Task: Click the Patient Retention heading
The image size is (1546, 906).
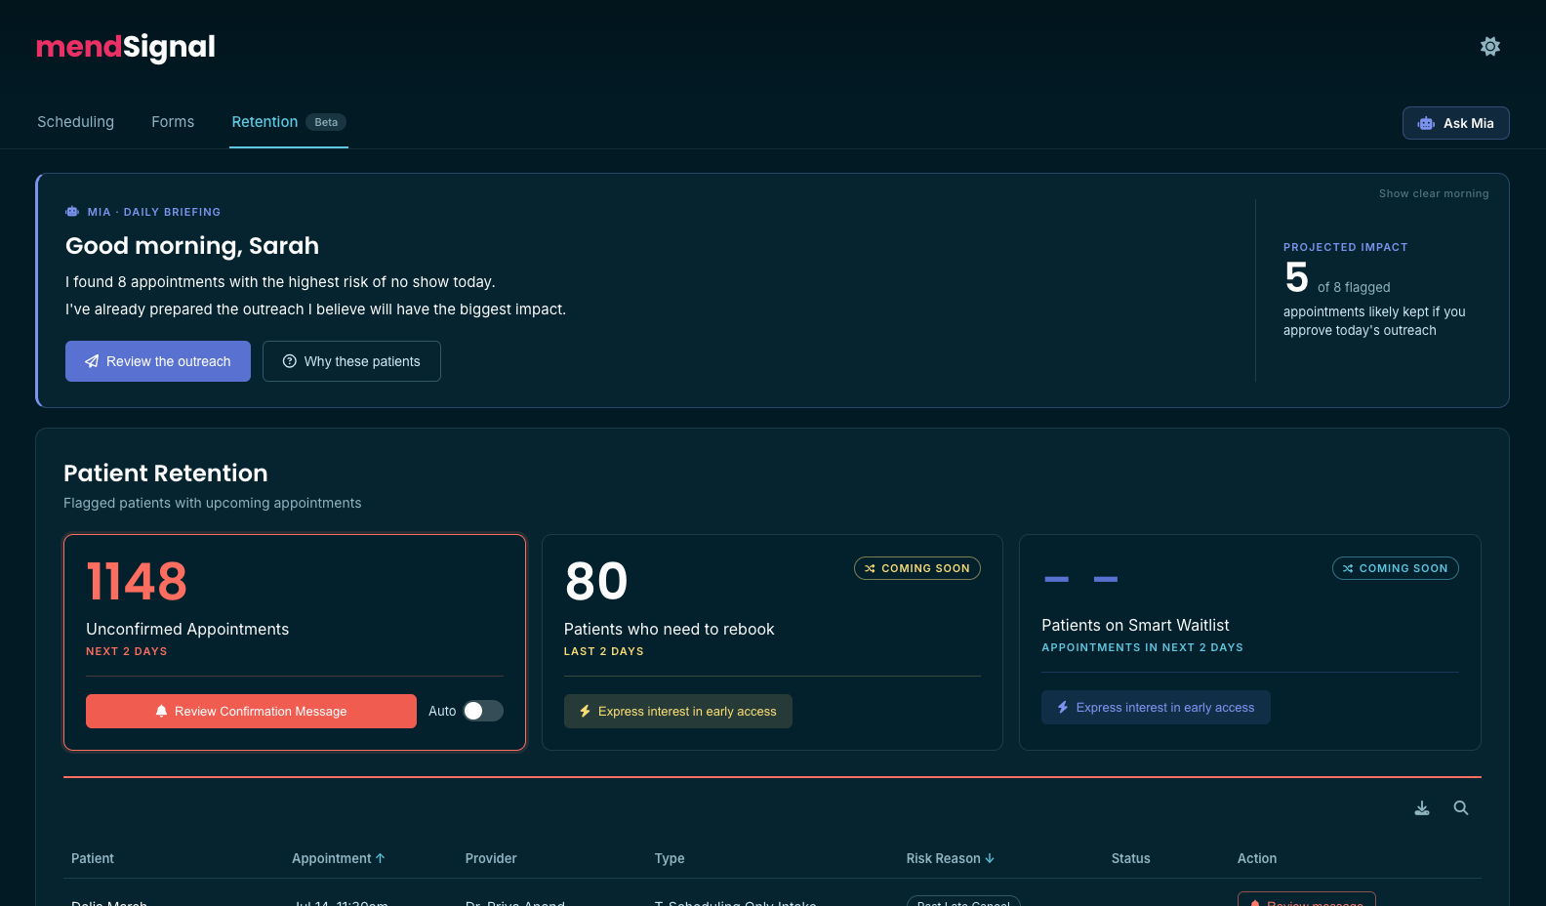Action: pyautogui.click(x=166, y=474)
